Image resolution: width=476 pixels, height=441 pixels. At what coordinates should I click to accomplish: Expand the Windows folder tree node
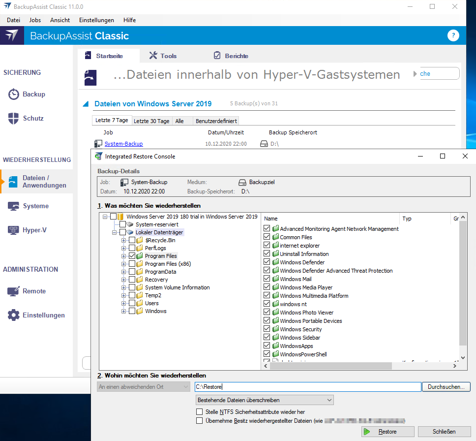pyautogui.click(x=124, y=311)
